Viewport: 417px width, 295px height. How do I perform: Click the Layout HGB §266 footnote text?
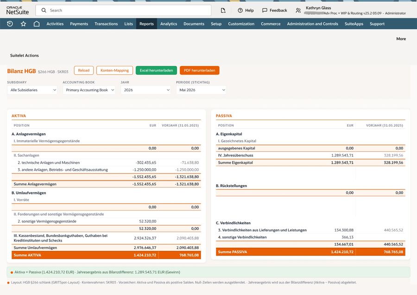(183, 282)
